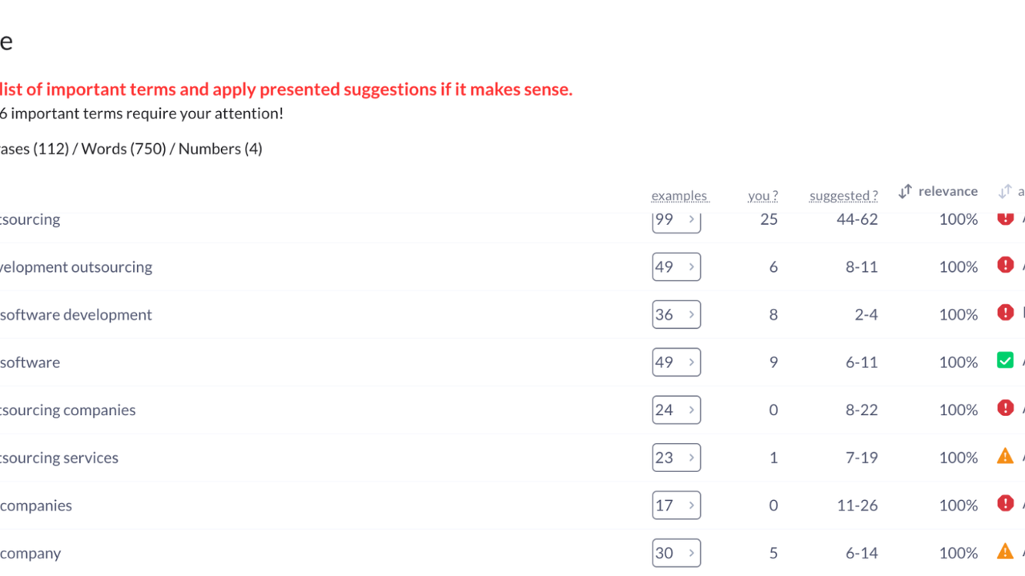The width and height of the screenshot is (1025, 576).
Task: Expand 49 examples for development outsourcing
Action: (x=676, y=267)
